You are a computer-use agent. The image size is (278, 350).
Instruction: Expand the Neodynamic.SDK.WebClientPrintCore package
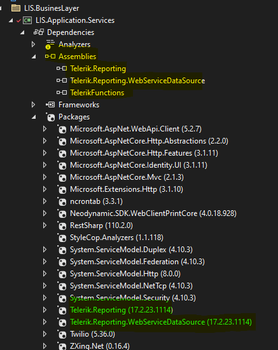click(x=45, y=213)
